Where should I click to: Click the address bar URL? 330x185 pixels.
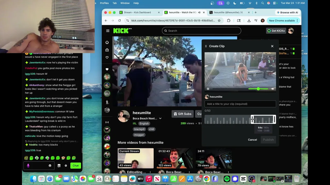point(173,21)
